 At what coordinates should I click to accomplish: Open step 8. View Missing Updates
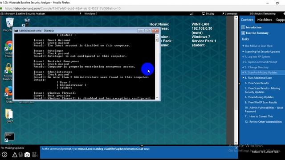tap(259, 97)
